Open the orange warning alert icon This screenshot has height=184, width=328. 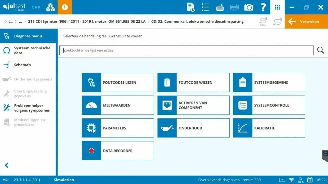pos(65,7)
